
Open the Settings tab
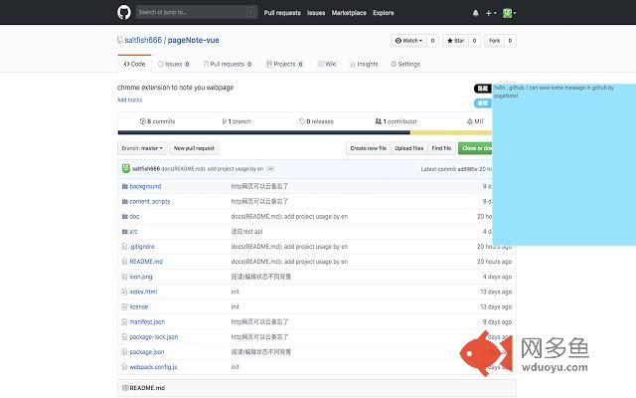click(405, 64)
